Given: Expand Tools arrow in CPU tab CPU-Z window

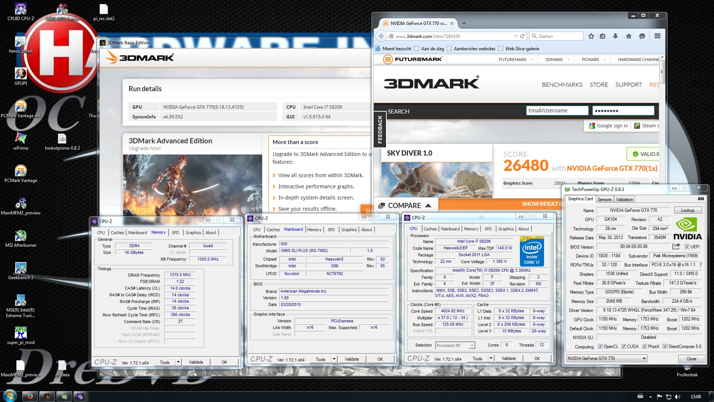Looking at the screenshot, I should point(491,358).
